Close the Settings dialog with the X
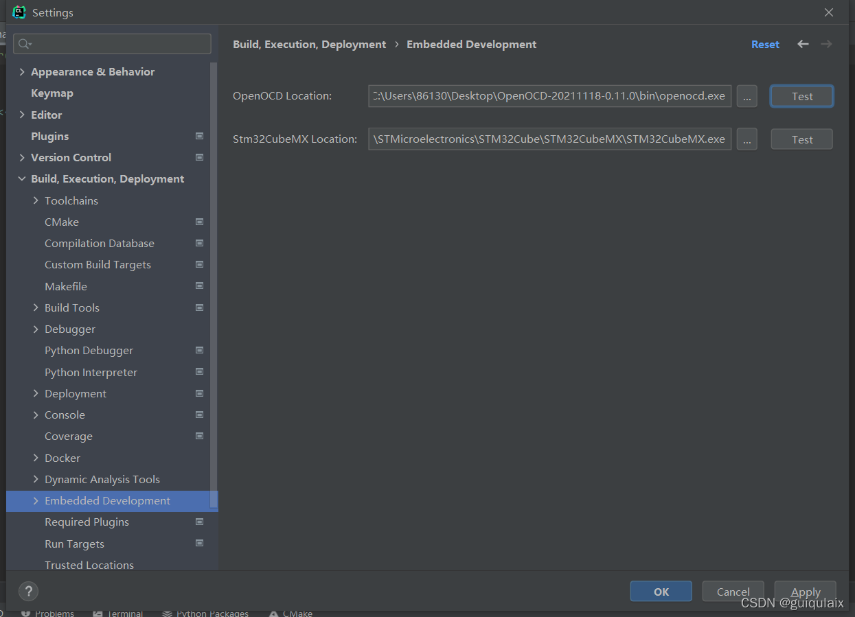Viewport: 855px width, 617px height. tap(829, 12)
